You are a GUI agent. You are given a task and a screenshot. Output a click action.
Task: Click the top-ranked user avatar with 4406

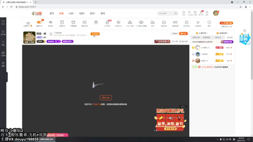(x=198, y=48)
